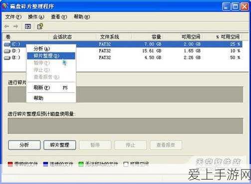251x184 pixels.
Task: Choose 碎片整理(D) in the context menu
Action: 51,56
